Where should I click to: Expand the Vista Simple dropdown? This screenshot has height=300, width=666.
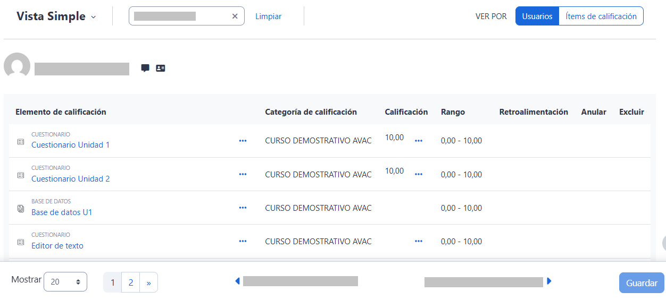pos(56,16)
